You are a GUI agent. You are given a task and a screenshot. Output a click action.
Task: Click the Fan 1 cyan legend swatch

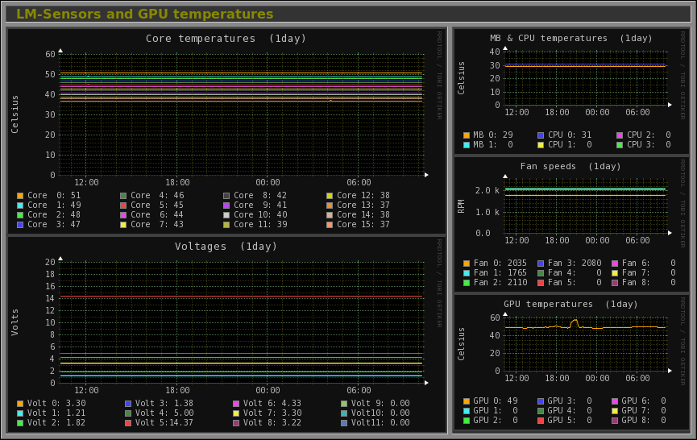(467, 273)
